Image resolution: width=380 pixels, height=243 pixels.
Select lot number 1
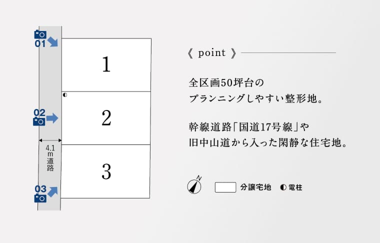click(x=106, y=64)
